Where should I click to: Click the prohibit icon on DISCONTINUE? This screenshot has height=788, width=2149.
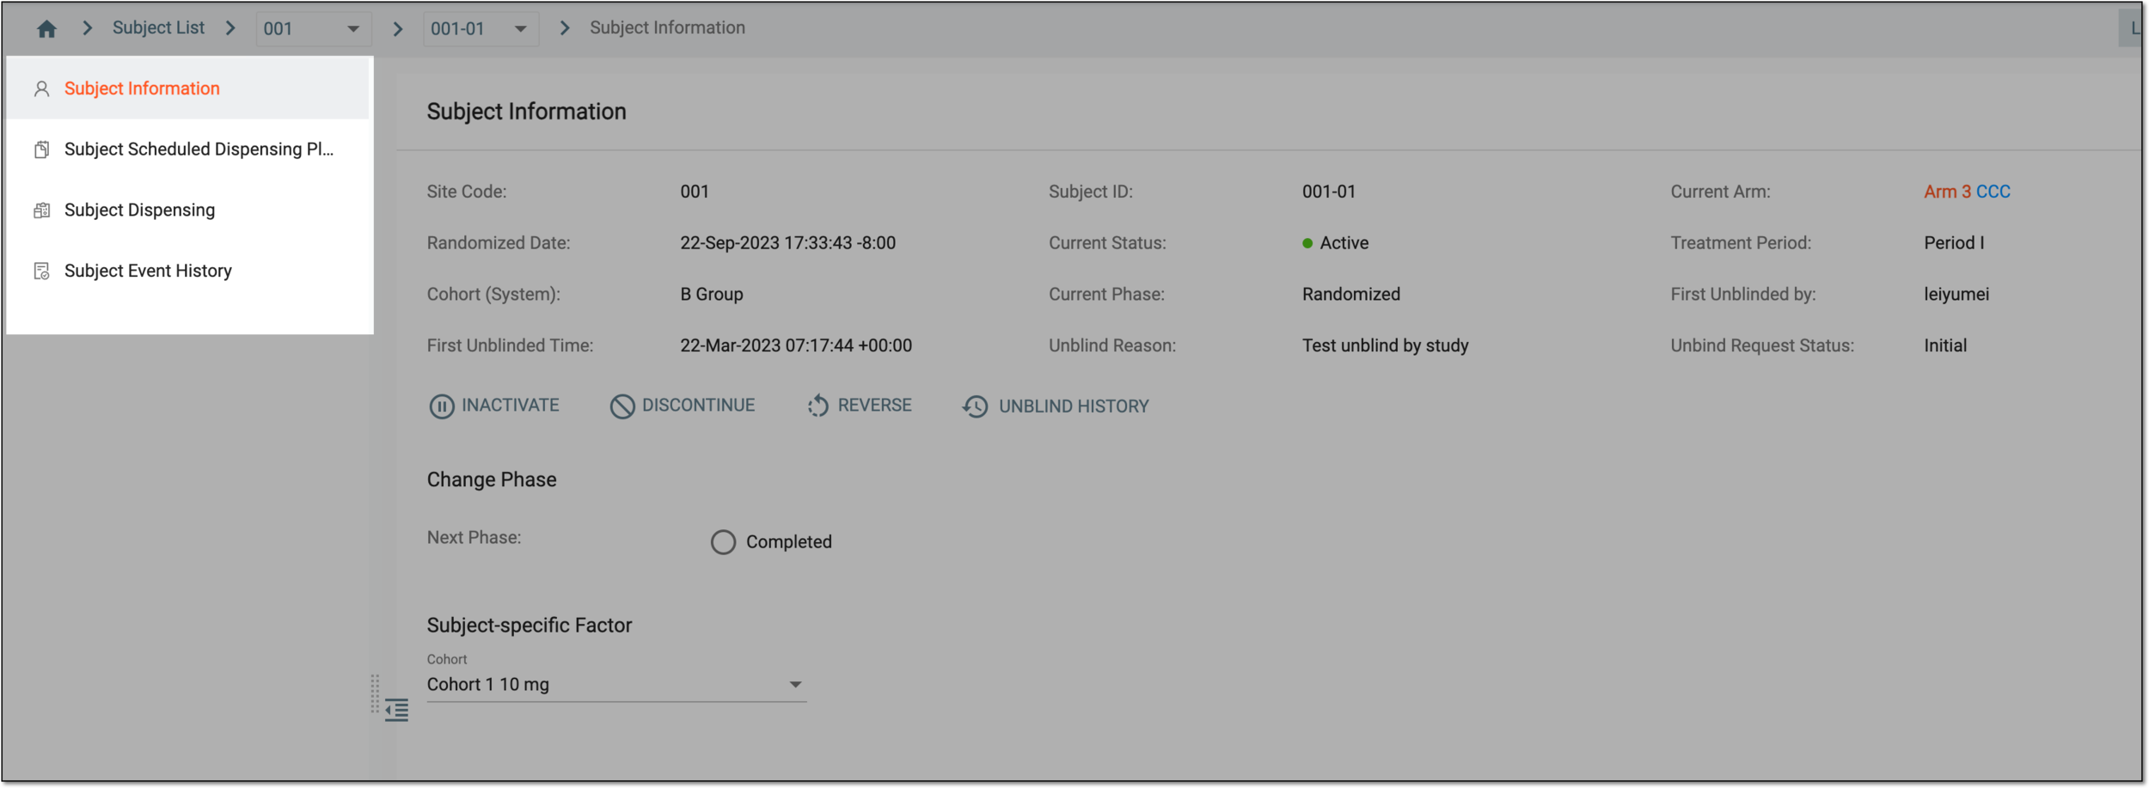pyautogui.click(x=621, y=406)
